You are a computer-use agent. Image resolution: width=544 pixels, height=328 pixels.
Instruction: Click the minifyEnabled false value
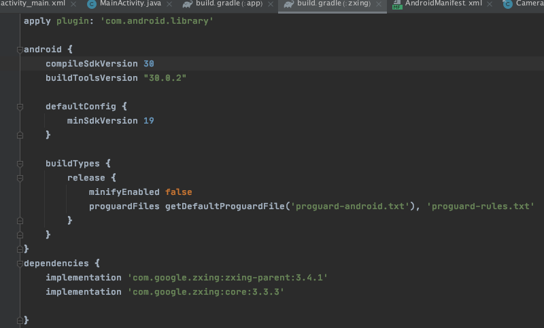pos(178,192)
